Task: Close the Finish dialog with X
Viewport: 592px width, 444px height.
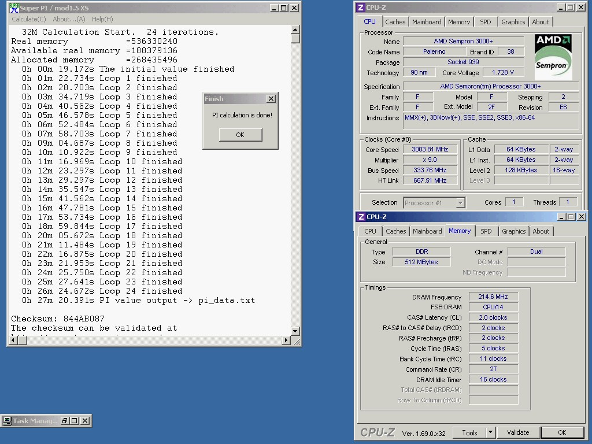Action: pos(271,98)
